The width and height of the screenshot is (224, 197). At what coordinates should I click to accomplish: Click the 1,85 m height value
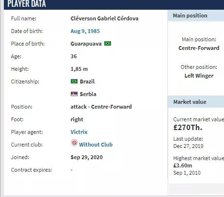[79, 69]
